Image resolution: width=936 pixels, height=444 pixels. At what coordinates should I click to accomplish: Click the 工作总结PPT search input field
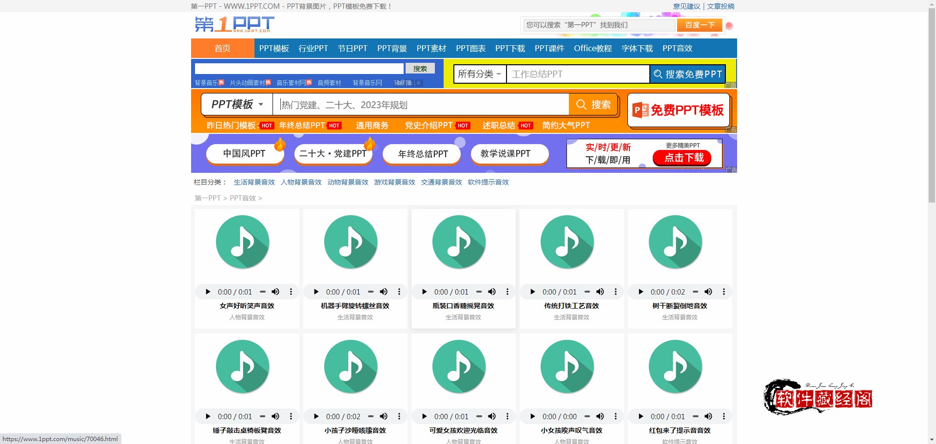coord(578,74)
